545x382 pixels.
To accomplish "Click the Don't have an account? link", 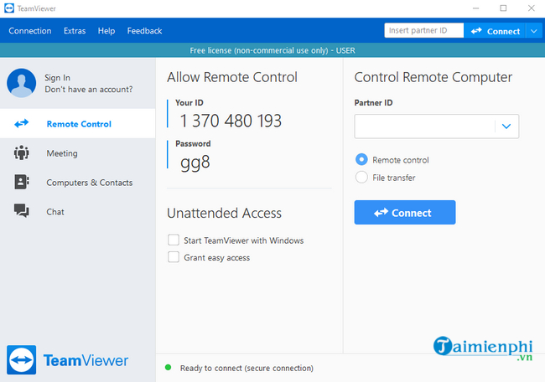I will [x=89, y=90].
